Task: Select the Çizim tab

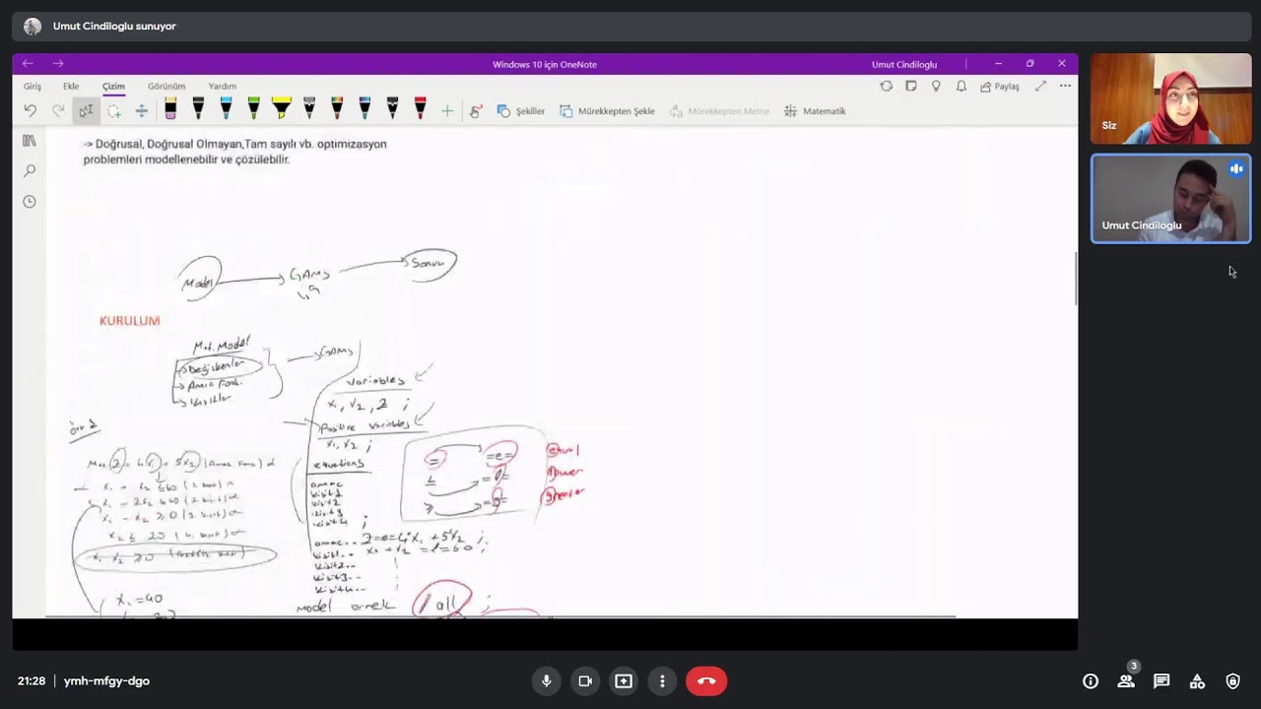Action: point(113,86)
